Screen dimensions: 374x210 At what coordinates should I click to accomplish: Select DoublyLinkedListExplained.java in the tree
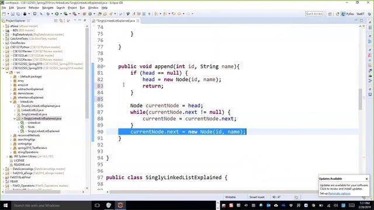pos(40,106)
